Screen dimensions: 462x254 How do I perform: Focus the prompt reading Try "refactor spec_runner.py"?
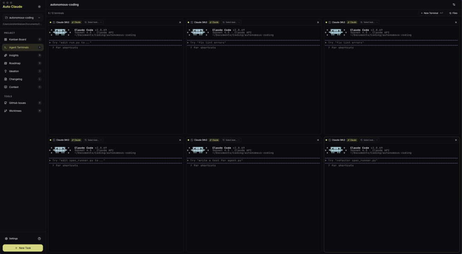point(391,161)
